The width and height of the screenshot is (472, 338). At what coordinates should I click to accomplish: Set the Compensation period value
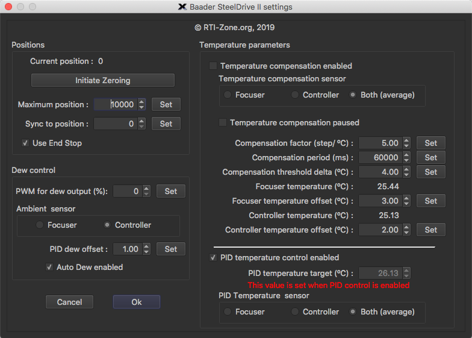[431, 158]
